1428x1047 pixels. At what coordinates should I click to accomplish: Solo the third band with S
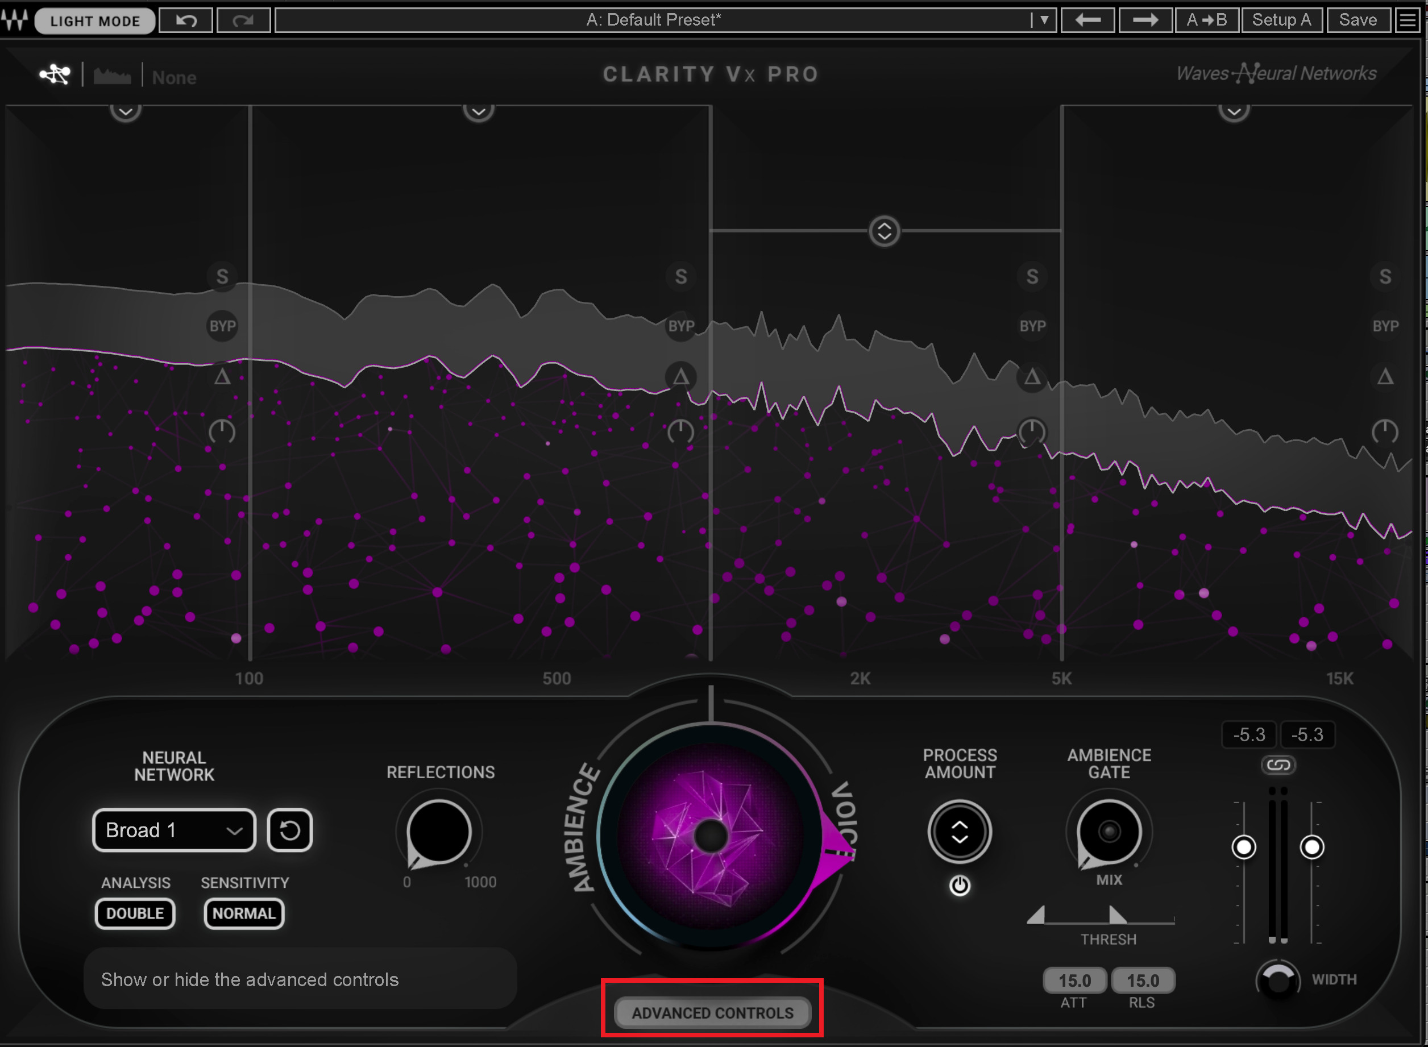coord(1032,276)
